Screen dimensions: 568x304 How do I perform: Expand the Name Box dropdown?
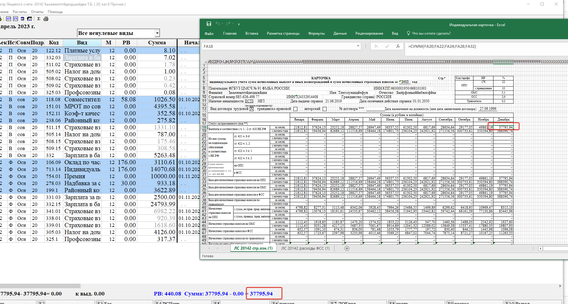click(358, 46)
